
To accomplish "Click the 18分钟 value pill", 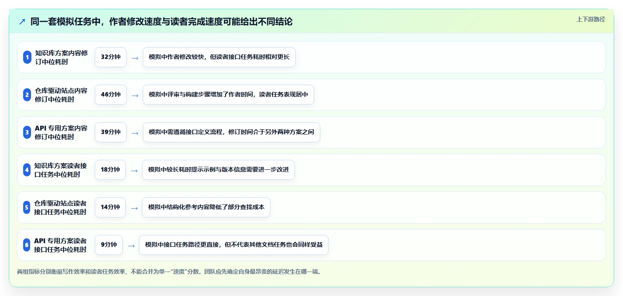I will (110, 170).
